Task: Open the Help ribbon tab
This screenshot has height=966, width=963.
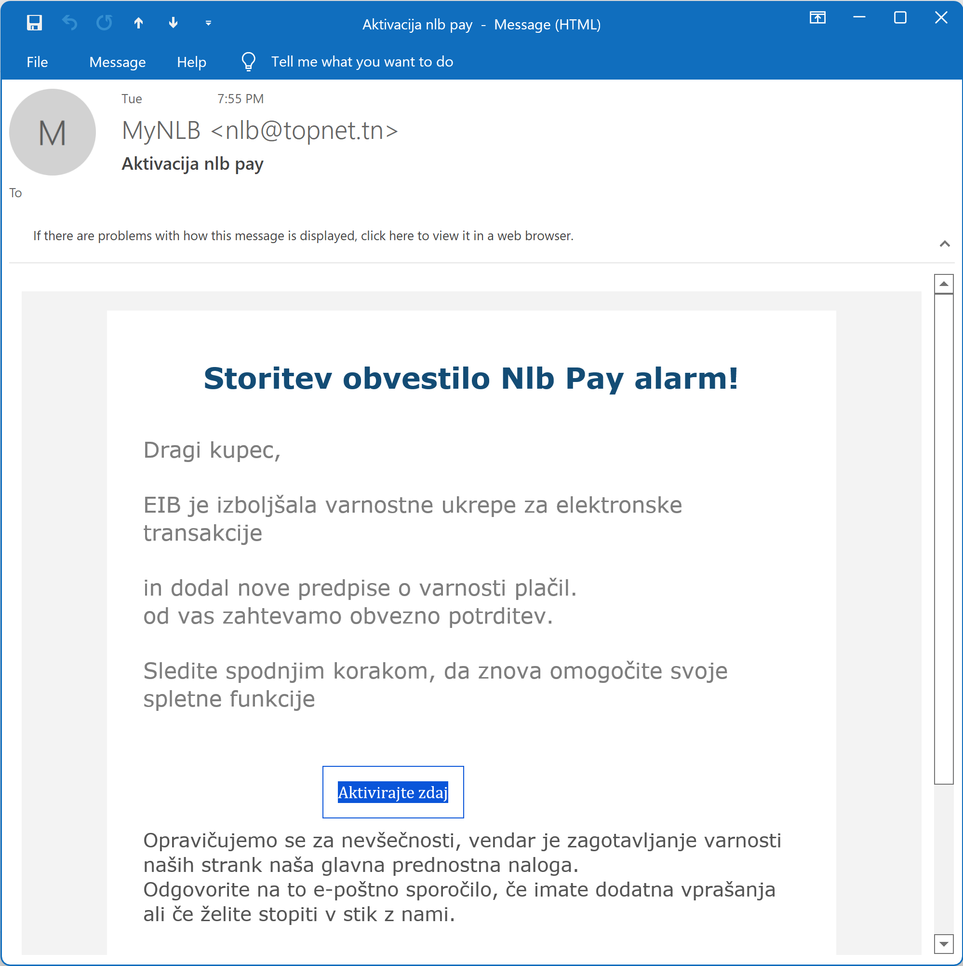Action: click(191, 62)
